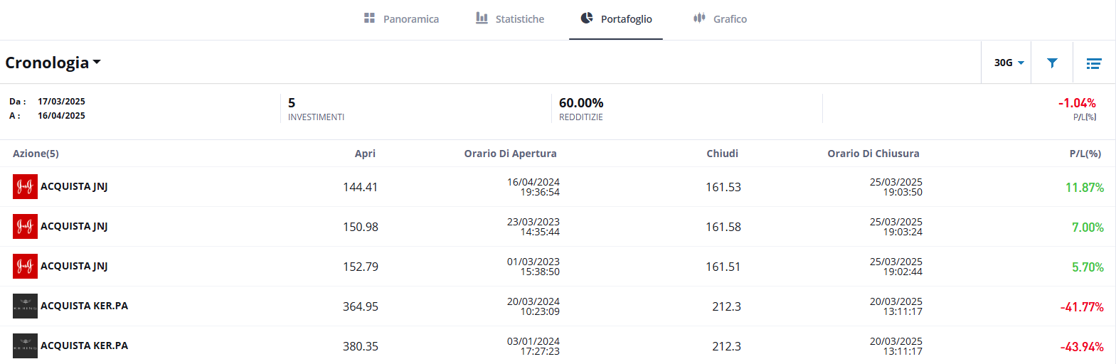Image resolution: width=1116 pixels, height=364 pixels.
Task: Click Kering logo in 364.95 row
Action: pos(25,306)
